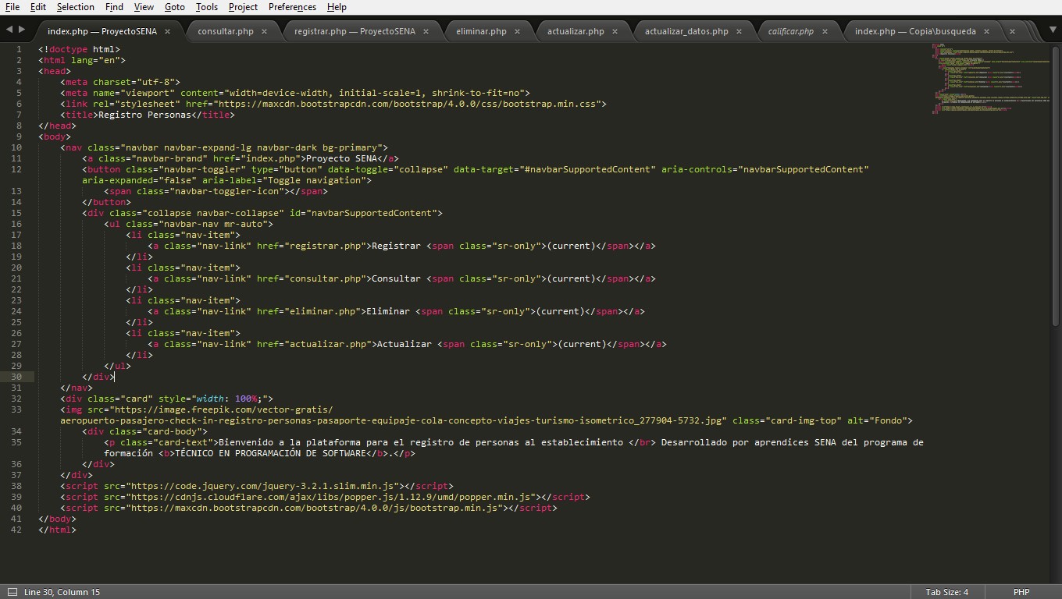Click line number 42 in the gutter
The image size is (1062, 599).
[16, 530]
